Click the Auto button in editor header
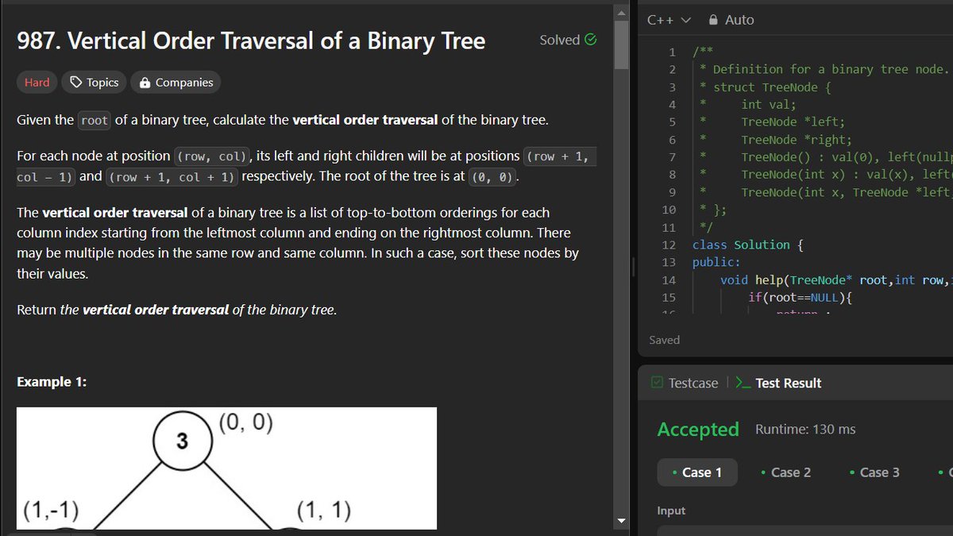 [731, 20]
